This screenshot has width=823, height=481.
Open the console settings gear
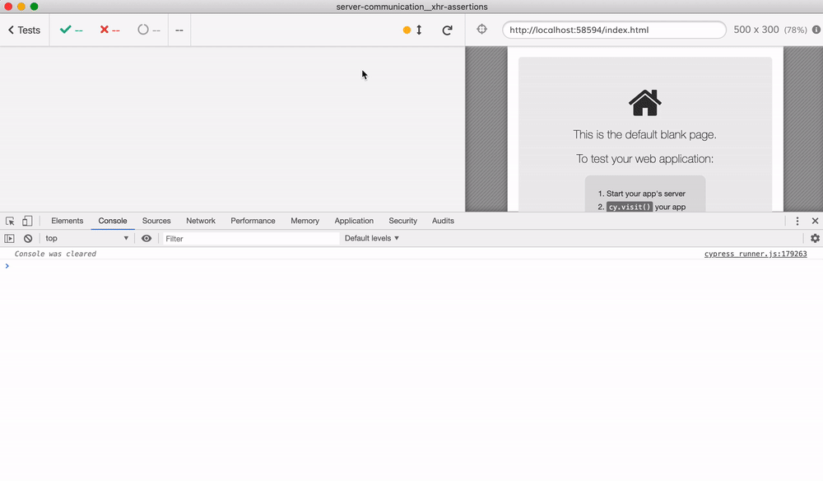click(815, 238)
